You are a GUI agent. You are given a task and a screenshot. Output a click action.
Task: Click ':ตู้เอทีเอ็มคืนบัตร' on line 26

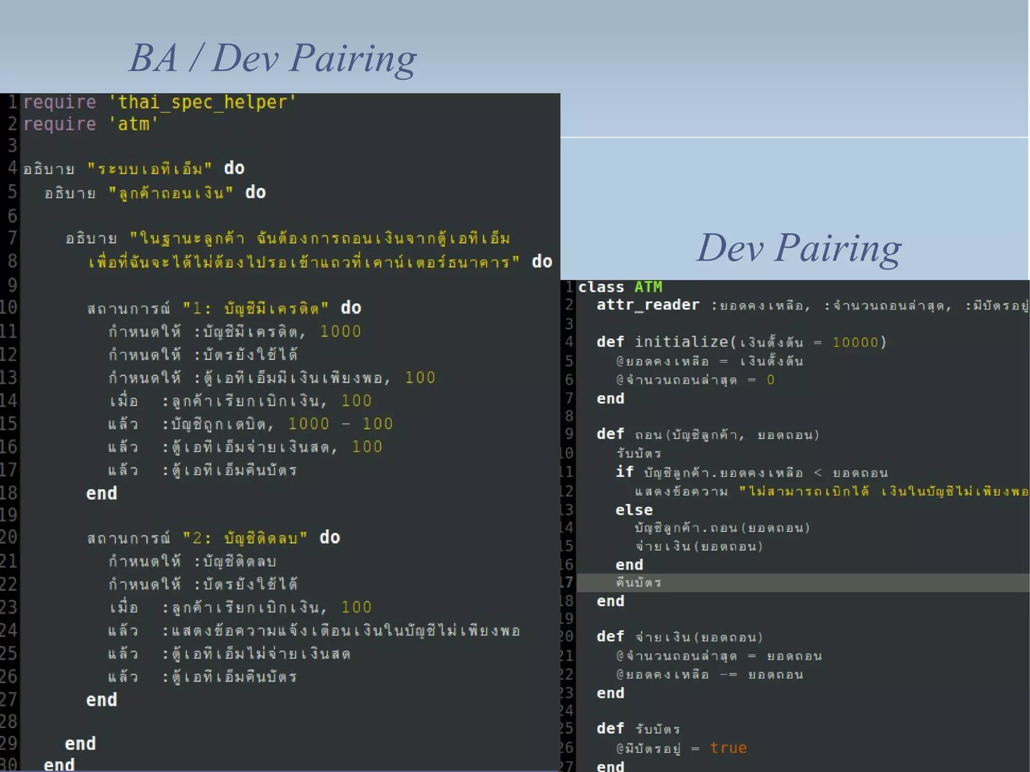tap(230, 676)
